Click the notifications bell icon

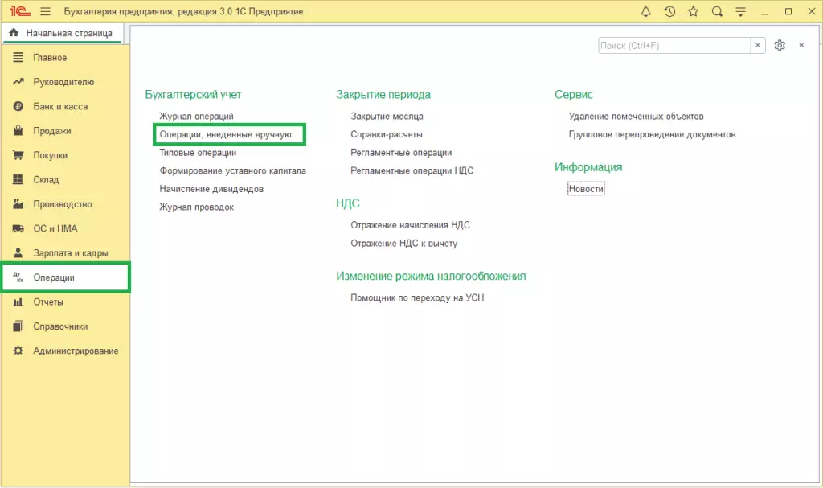click(646, 11)
